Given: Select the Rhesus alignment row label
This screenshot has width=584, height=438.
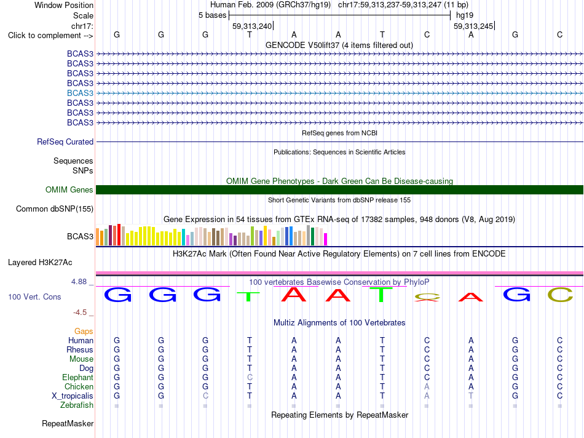Looking at the screenshot, I should (80, 349).
